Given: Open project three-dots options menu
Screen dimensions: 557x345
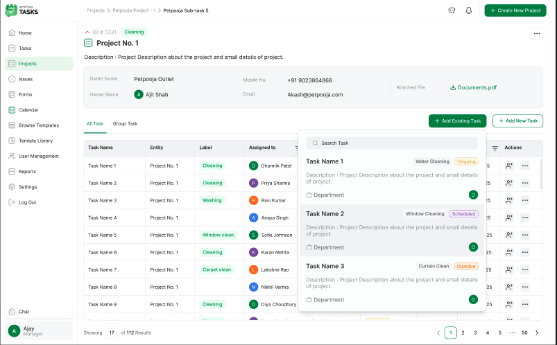Looking at the screenshot, I should pos(536,33).
